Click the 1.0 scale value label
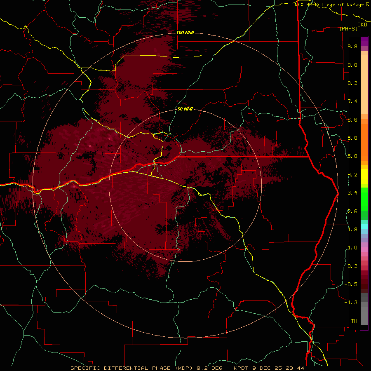The width and height of the screenshot is (371, 371). pos(352,248)
